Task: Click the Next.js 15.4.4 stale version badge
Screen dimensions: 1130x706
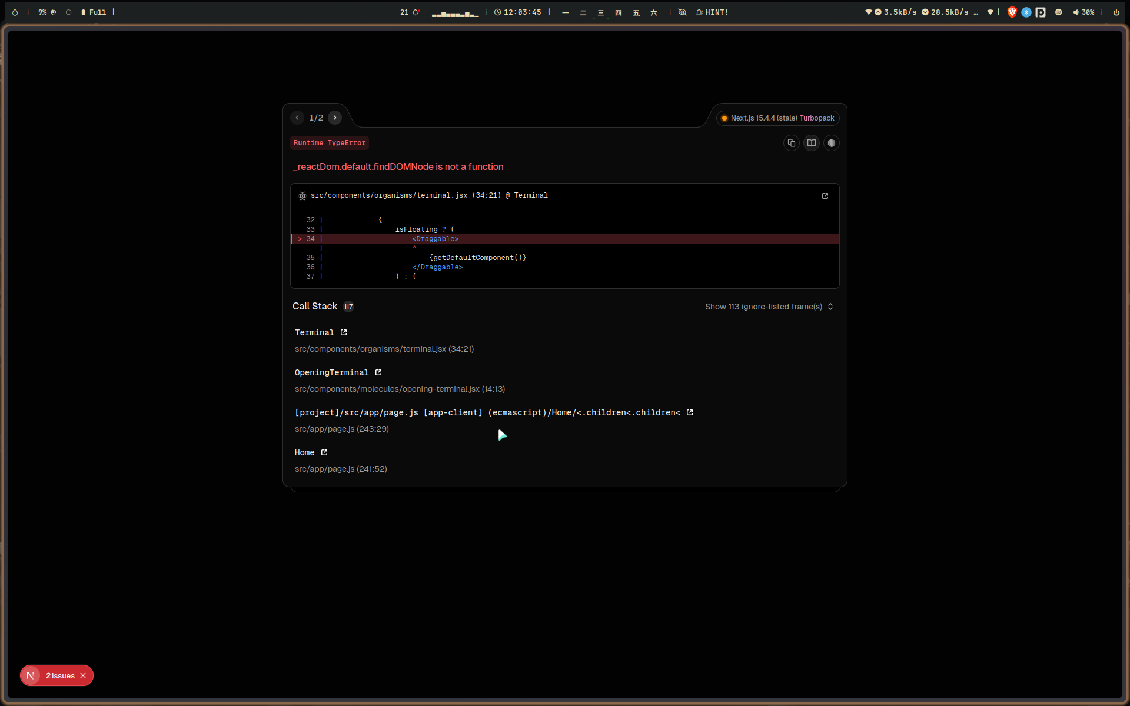Action: [x=777, y=118]
